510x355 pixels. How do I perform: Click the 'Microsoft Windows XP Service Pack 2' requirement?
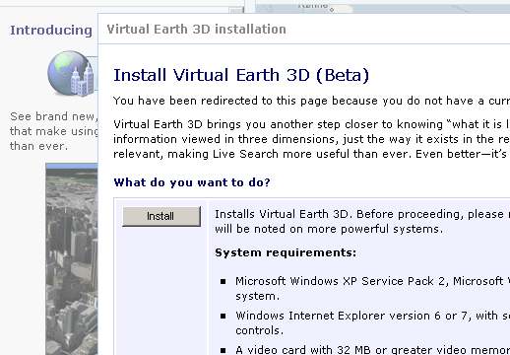[x=372, y=288]
